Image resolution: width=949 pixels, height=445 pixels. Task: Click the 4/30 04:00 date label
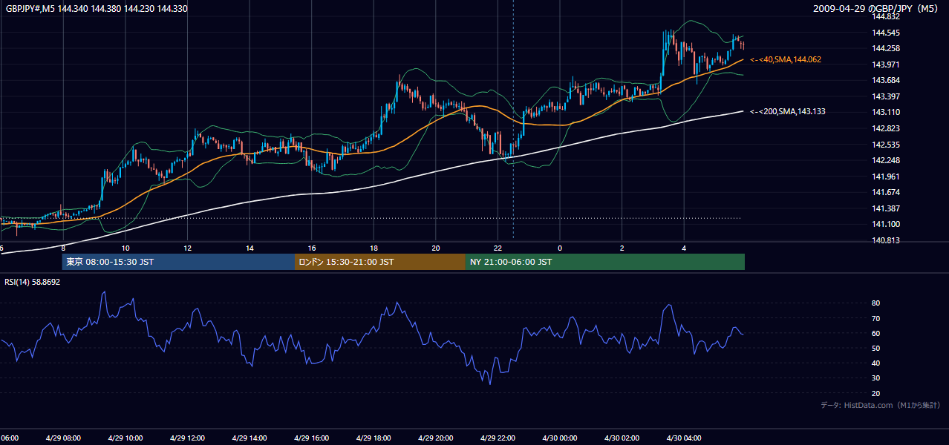click(684, 438)
